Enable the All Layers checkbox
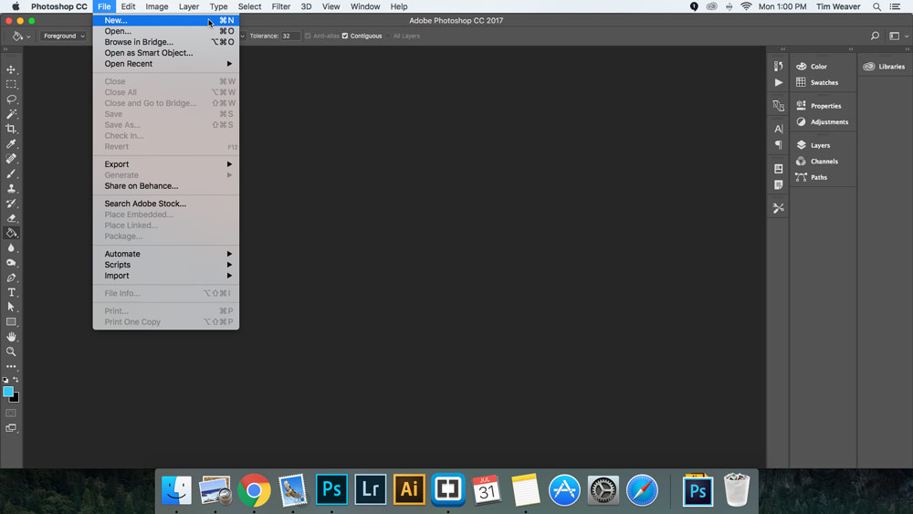Viewport: 913px width, 514px height. [388, 37]
